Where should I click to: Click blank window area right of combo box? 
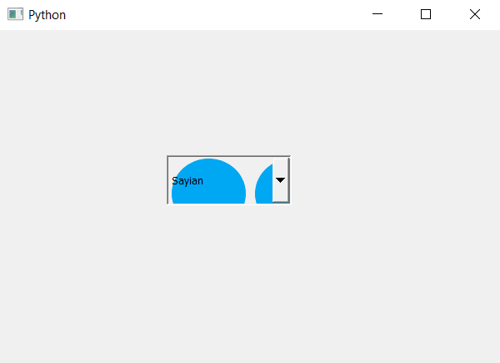coord(395,180)
